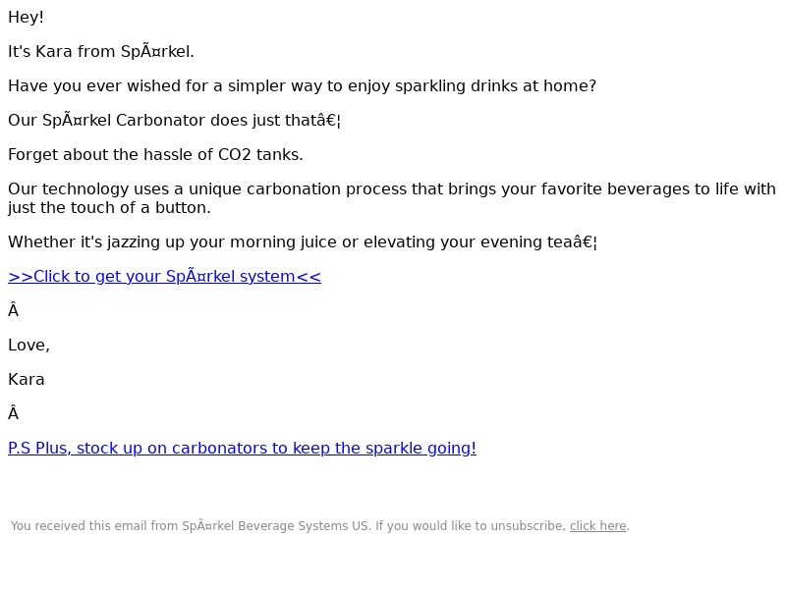Click the word 'unsubscribe' in the footer
786x589 pixels.
point(528,526)
